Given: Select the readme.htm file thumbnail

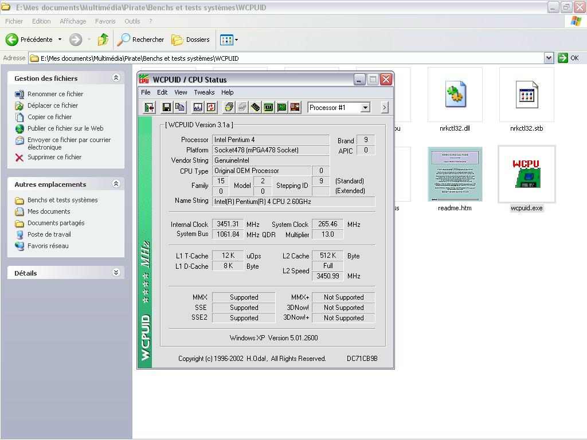Looking at the screenshot, I should point(455,174).
